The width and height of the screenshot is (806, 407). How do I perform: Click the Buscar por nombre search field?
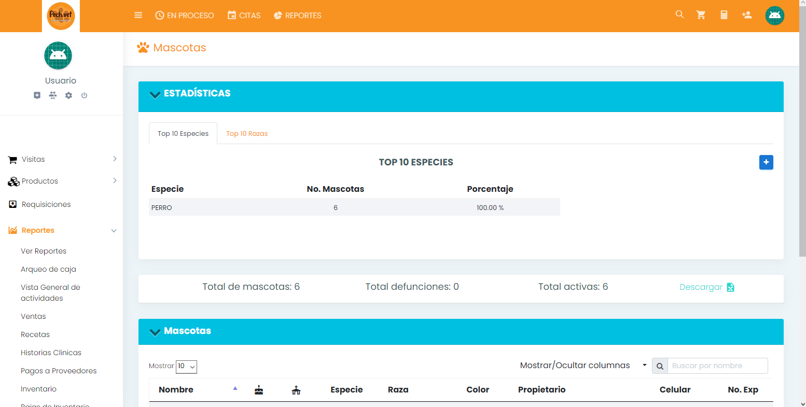tap(717, 366)
